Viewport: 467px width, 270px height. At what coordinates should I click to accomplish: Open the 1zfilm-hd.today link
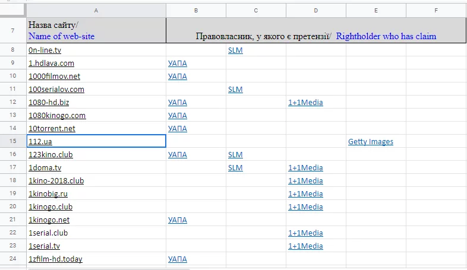tap(55, 259)
